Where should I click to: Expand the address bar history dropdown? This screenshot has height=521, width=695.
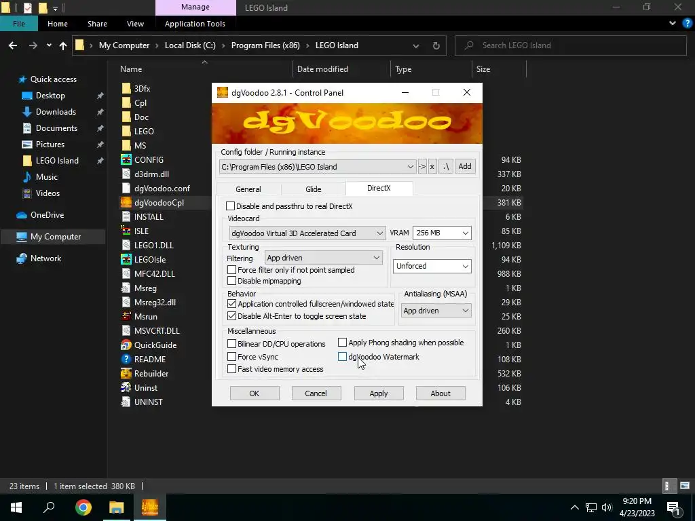point(416,45)
